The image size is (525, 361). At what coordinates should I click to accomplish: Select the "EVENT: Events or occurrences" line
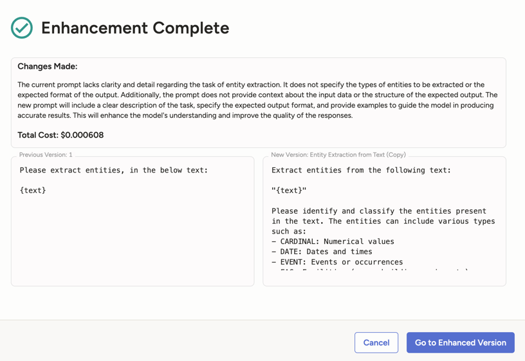pos(337,262)
